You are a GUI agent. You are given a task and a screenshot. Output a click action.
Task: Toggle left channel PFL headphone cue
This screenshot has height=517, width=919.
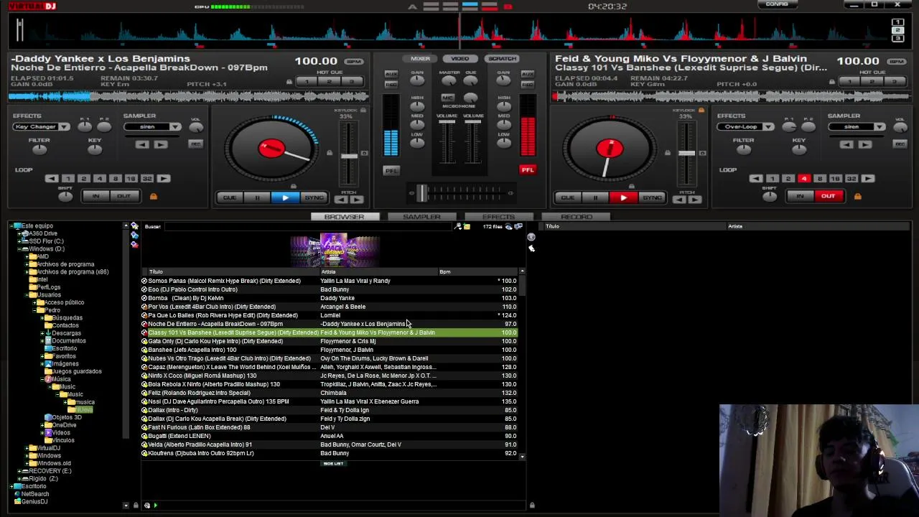tap(391, 170)
